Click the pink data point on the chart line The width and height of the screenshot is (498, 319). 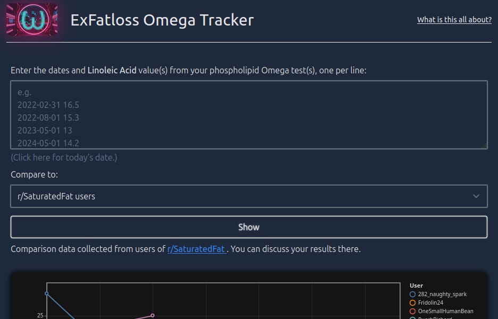click(152, 315)
